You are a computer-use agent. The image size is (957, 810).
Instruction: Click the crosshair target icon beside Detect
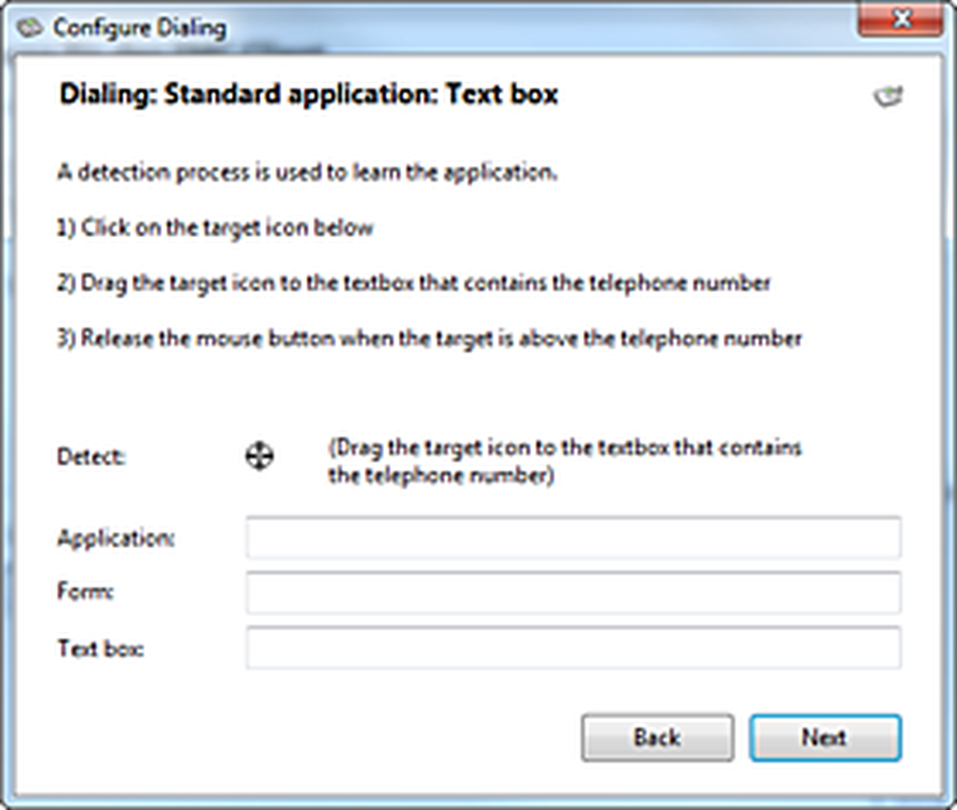[x=259, y=456]
